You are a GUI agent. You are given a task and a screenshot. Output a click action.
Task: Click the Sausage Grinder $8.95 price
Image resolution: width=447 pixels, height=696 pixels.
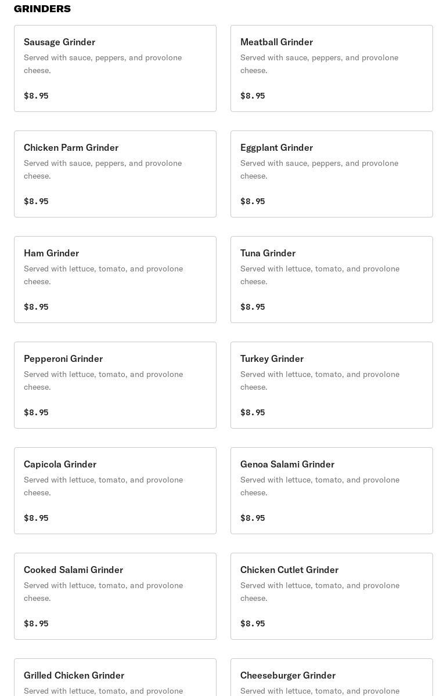[36, 96]
